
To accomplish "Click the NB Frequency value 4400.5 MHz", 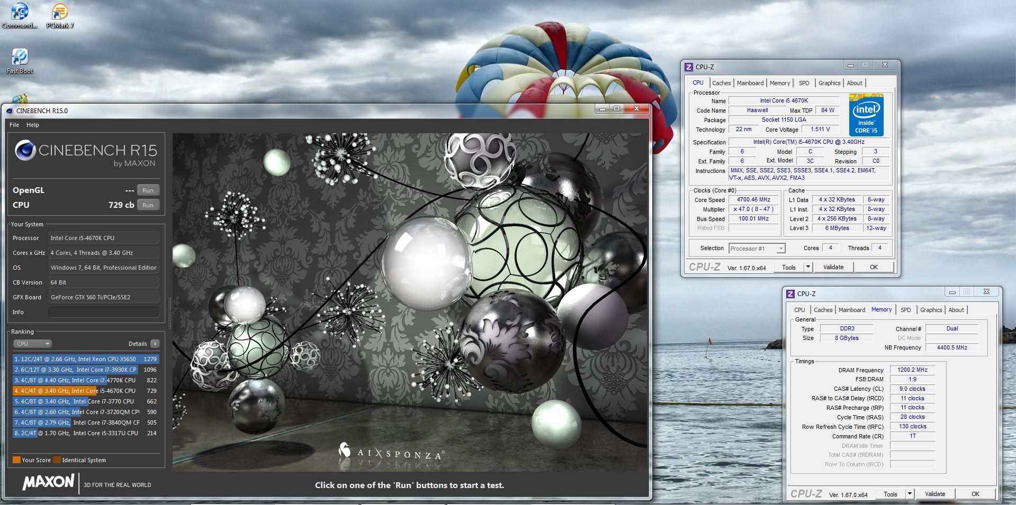I will [x=952, y=347].
